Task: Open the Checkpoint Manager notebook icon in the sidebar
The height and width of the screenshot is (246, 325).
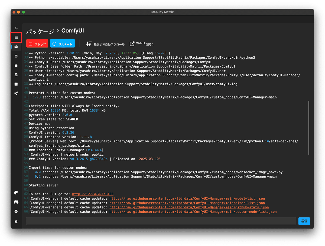Action: click(x=16, y=65)
